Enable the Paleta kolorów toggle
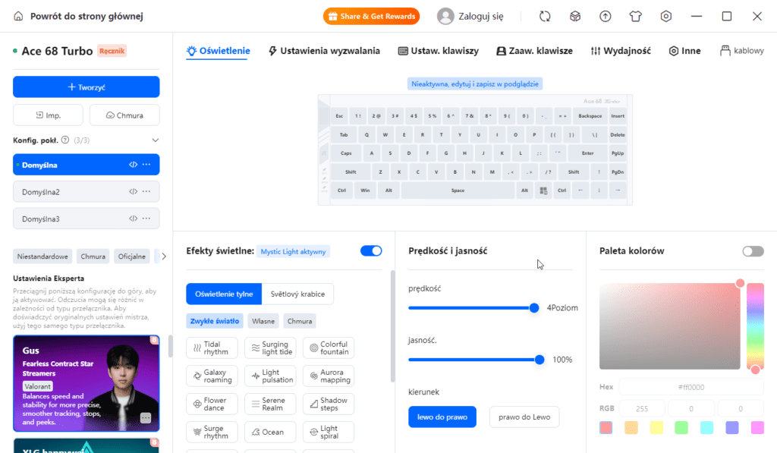777x453 pixels. point(753,251)
